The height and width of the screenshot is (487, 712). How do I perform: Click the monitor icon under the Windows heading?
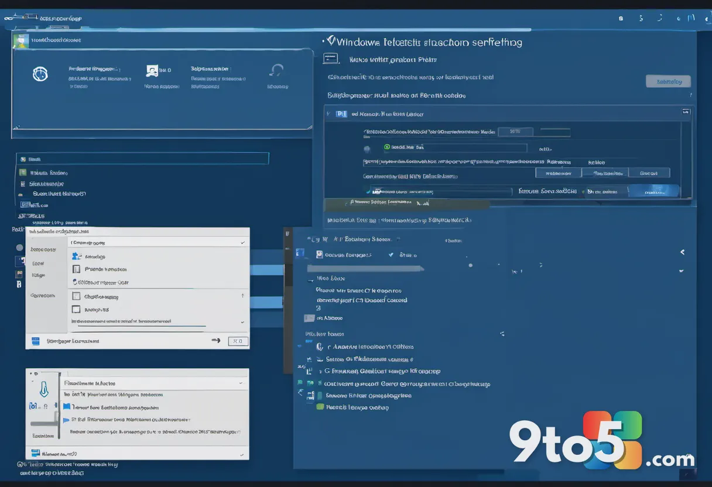pos(331,59)
